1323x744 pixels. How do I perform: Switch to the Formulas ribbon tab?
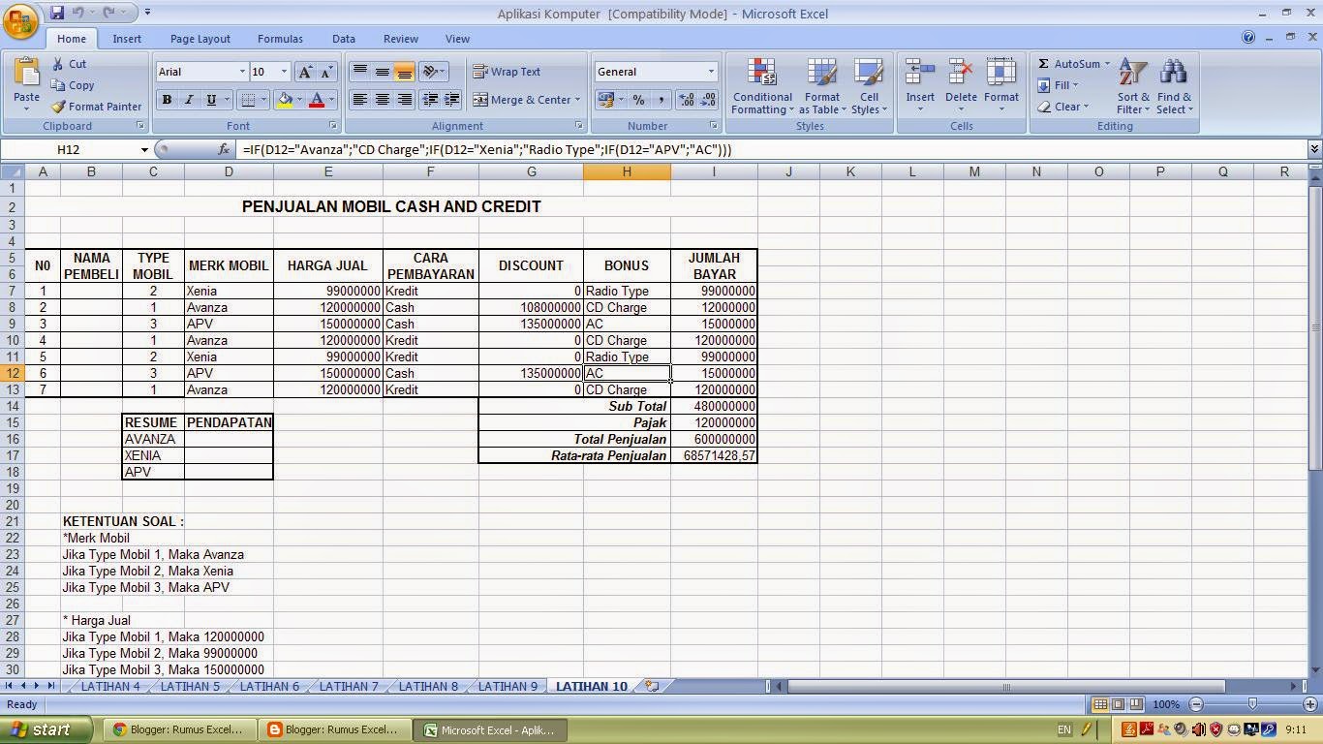[279, 39]
